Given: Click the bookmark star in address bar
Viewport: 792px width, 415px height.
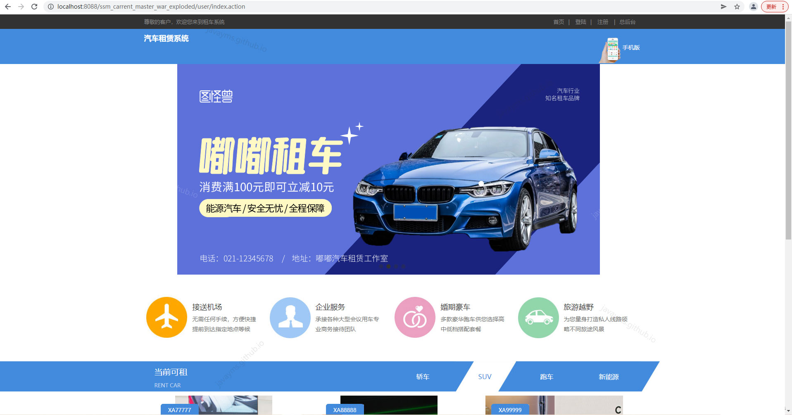Looking at the screenshot, I should pos(737,7).
